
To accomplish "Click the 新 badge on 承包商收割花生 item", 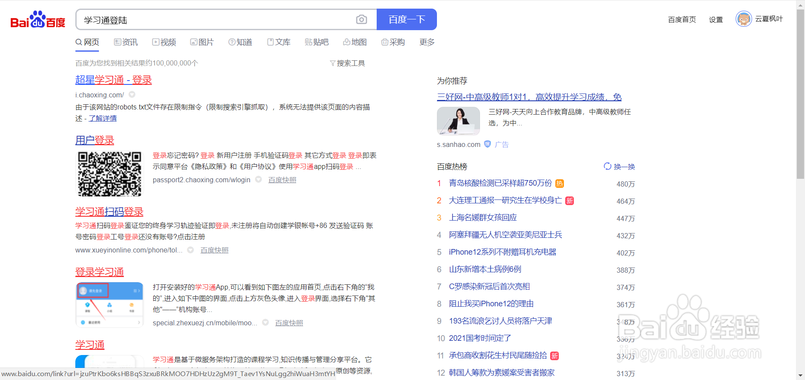I will pyautogui.click(x=555, y=356).
